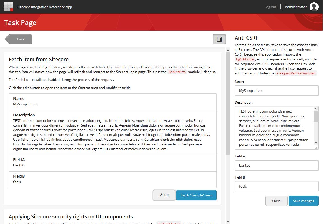
Task: Click the Sitecore grid logo icon
Action: (9, 7)
